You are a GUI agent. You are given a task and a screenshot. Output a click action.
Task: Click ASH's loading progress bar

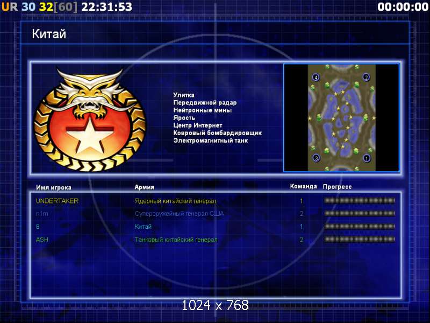(x=360, y=239)
